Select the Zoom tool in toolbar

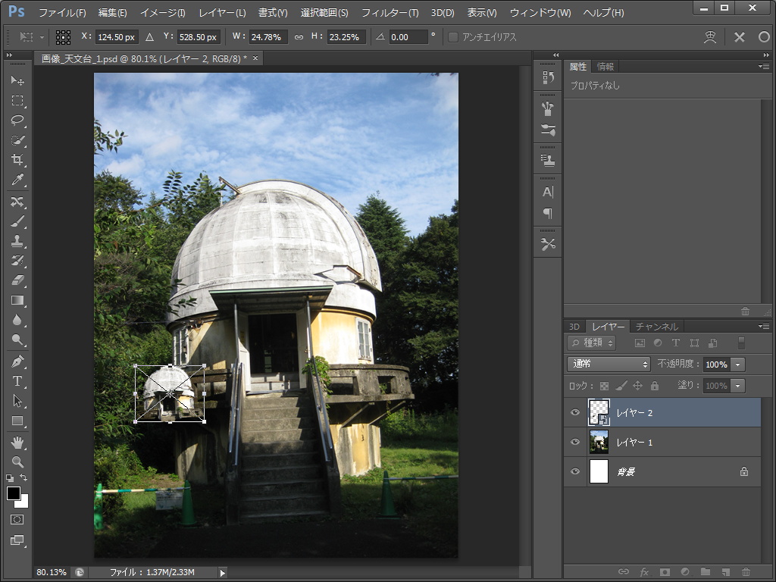pyautogui.click(x=17, y=461)
